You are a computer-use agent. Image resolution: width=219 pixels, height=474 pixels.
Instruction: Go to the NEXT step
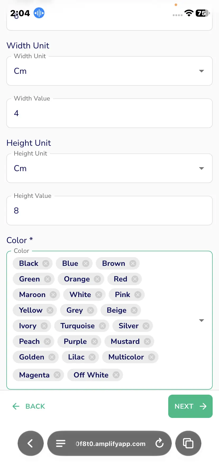[x=190, y=406]
